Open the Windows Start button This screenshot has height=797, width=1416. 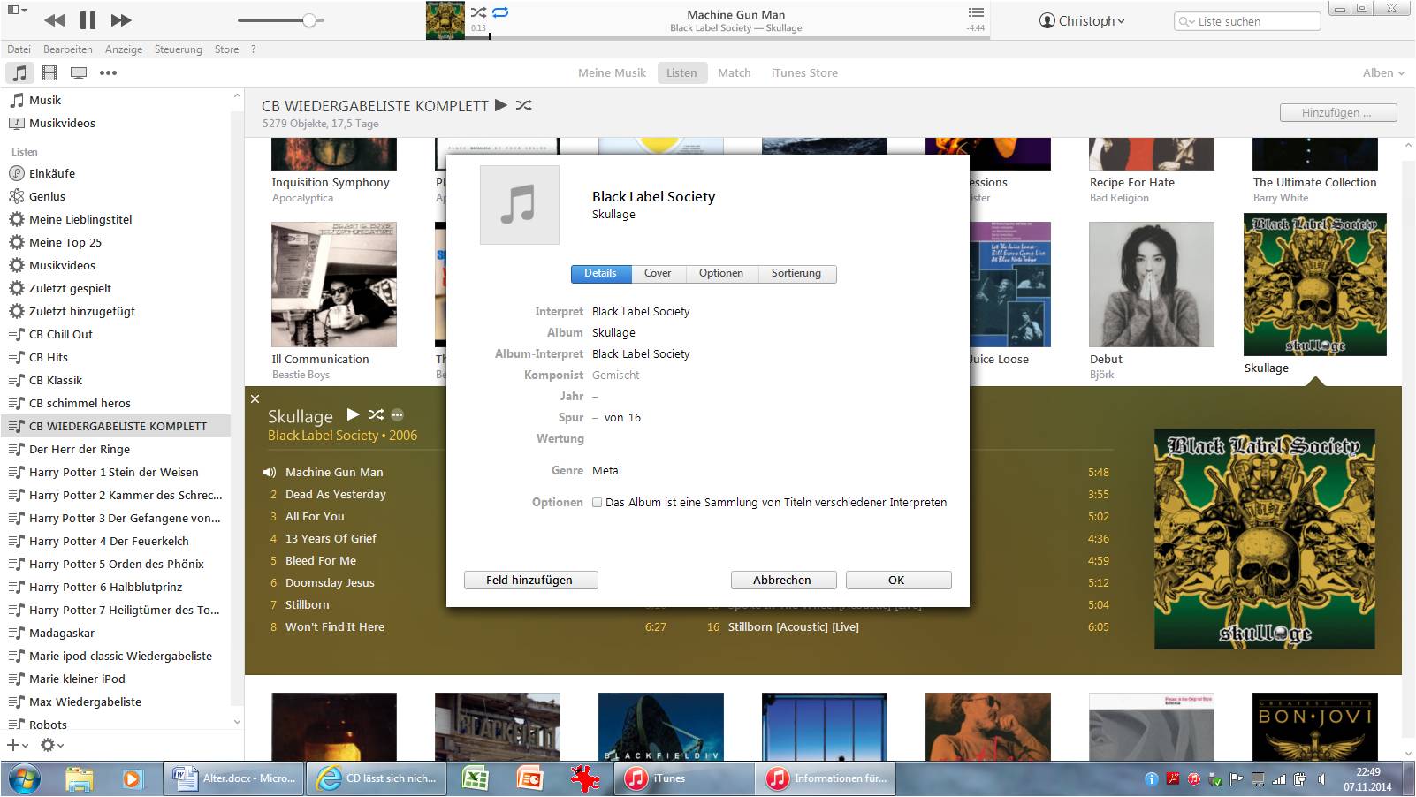point(25,778)
